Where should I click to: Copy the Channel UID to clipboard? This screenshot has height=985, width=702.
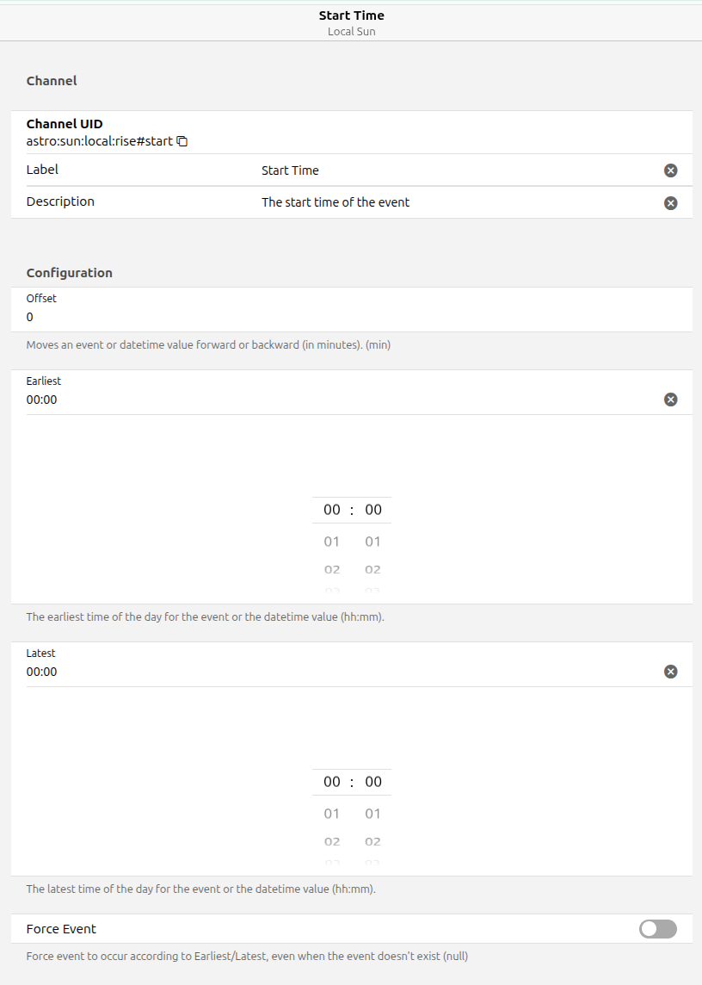point(182,141)
